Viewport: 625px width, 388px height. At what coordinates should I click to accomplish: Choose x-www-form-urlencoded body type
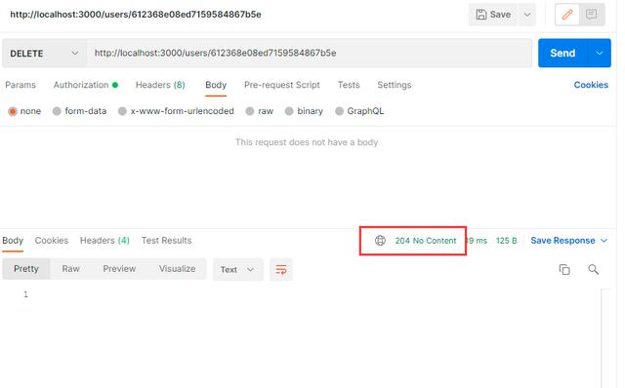click(122, 111)
